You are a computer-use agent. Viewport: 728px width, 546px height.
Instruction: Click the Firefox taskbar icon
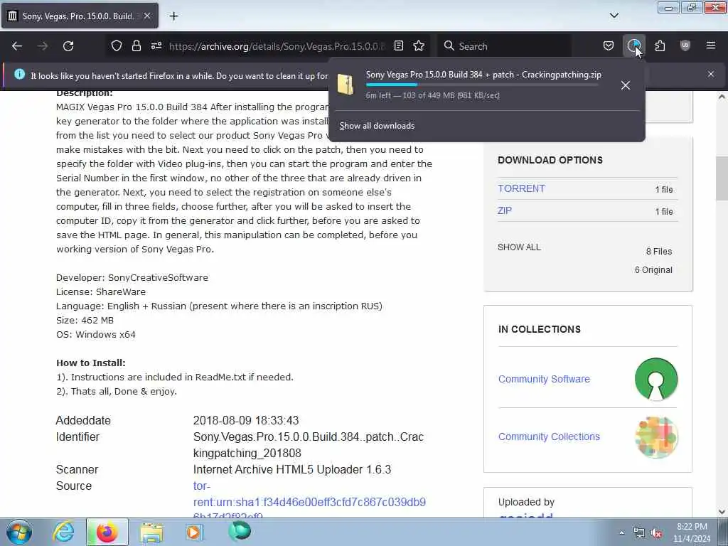(107, 532)
